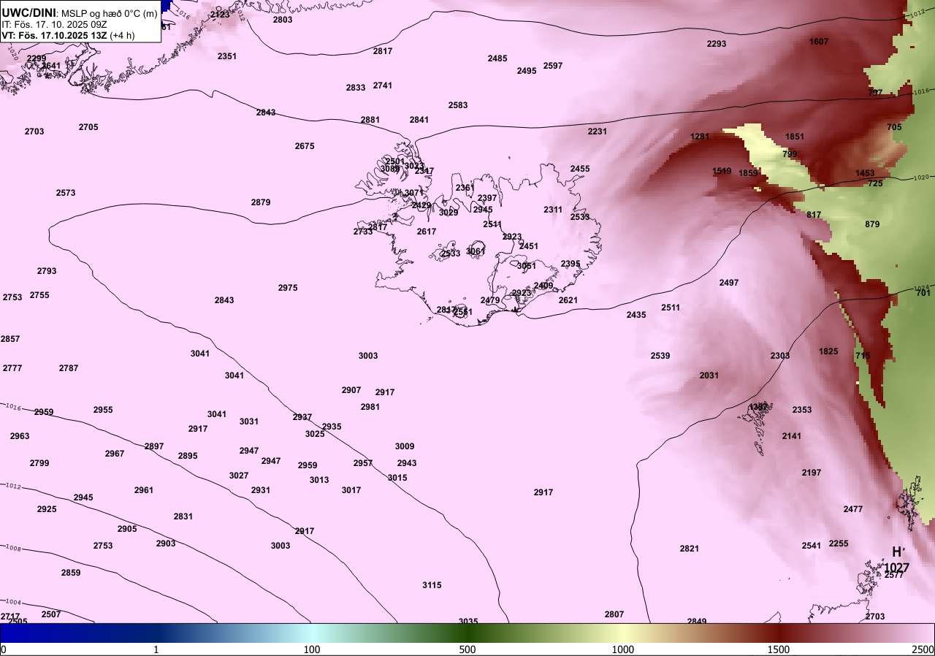935x656 pixels.
Task: Click the height value 2573
Action: 66,193
